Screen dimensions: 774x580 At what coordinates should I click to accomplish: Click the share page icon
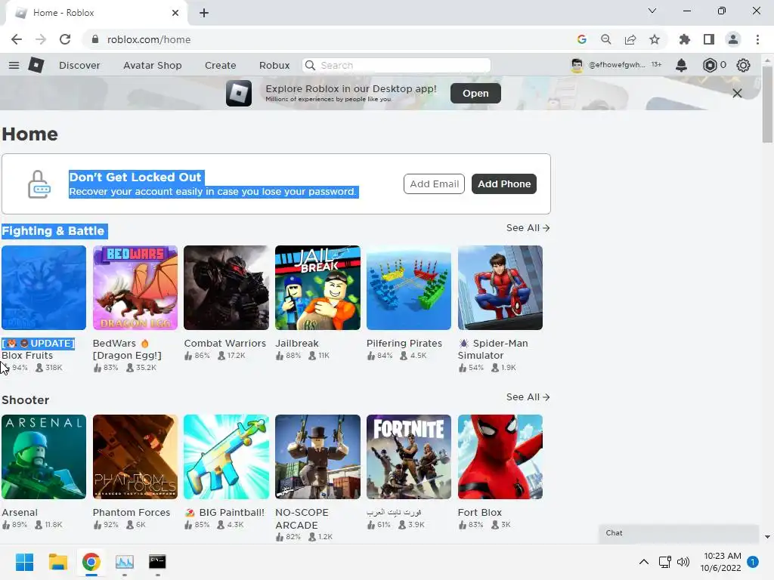(630, 39)
